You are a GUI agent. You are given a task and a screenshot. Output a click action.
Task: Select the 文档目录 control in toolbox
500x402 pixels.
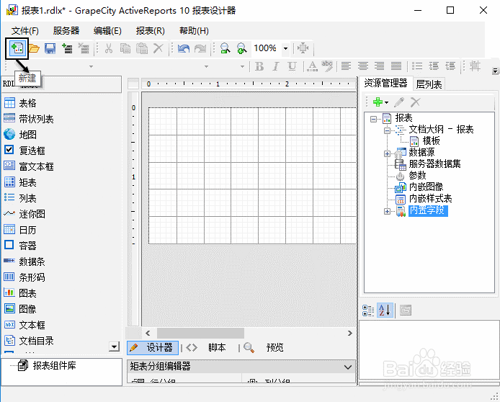(x=29, y=341)
